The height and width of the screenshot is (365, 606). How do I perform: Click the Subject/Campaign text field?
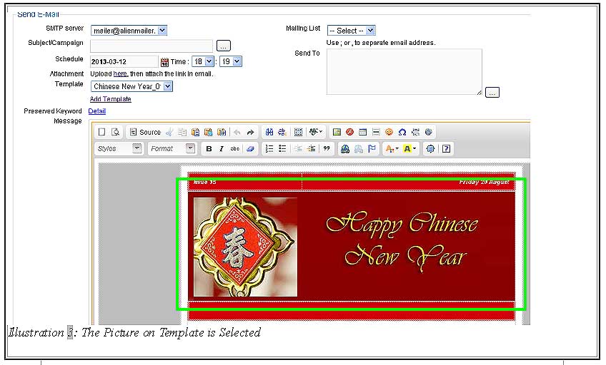151,46
